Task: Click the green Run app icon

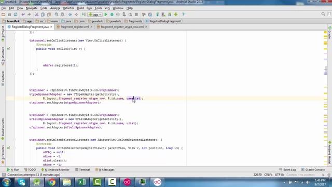Action: [x=106, y=15]
